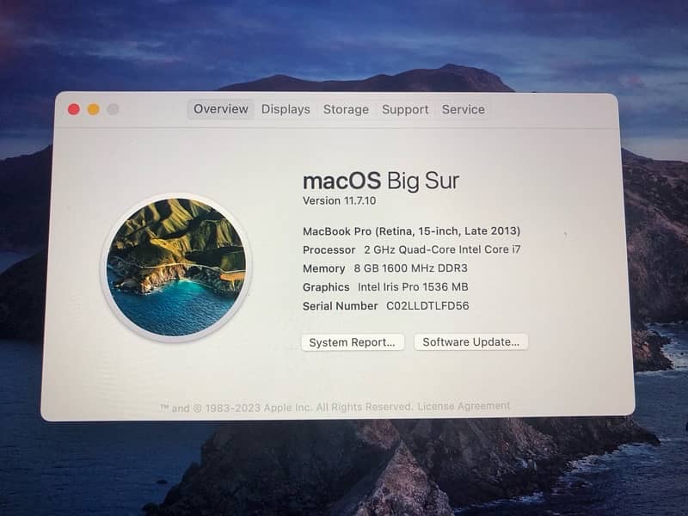This screenshot has width=688, height=516.
Task: Open the Service tab
Action: 463,109
